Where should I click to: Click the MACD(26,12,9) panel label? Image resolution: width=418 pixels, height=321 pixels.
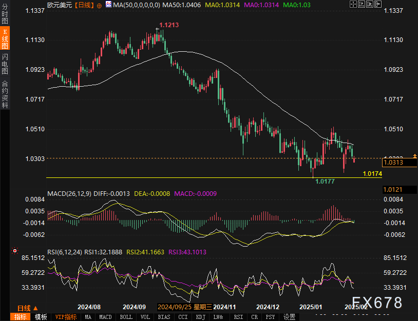tap(69, 193)
